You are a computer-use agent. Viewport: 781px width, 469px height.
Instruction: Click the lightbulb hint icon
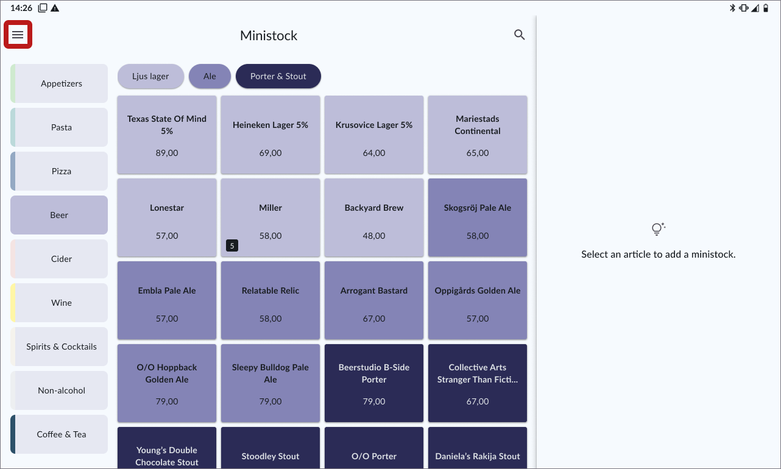tap(658, 229)
